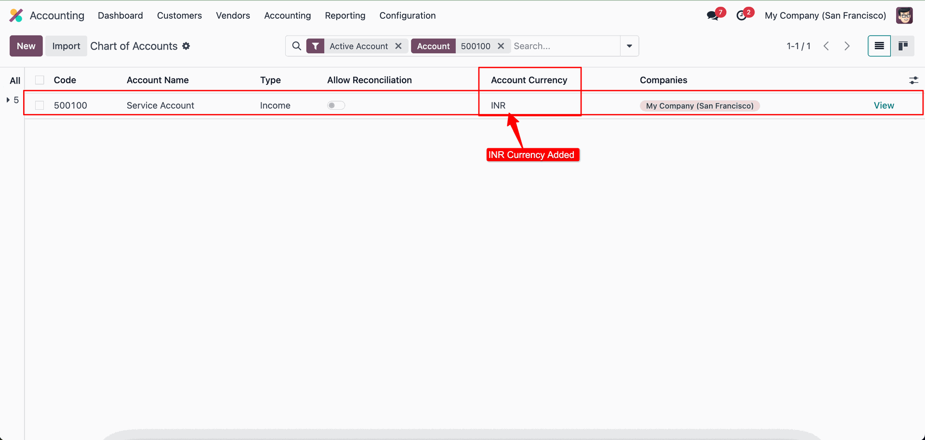Open the Reporting menu
The width and height of the screenshot is (925, 440).
coord(345,15)
